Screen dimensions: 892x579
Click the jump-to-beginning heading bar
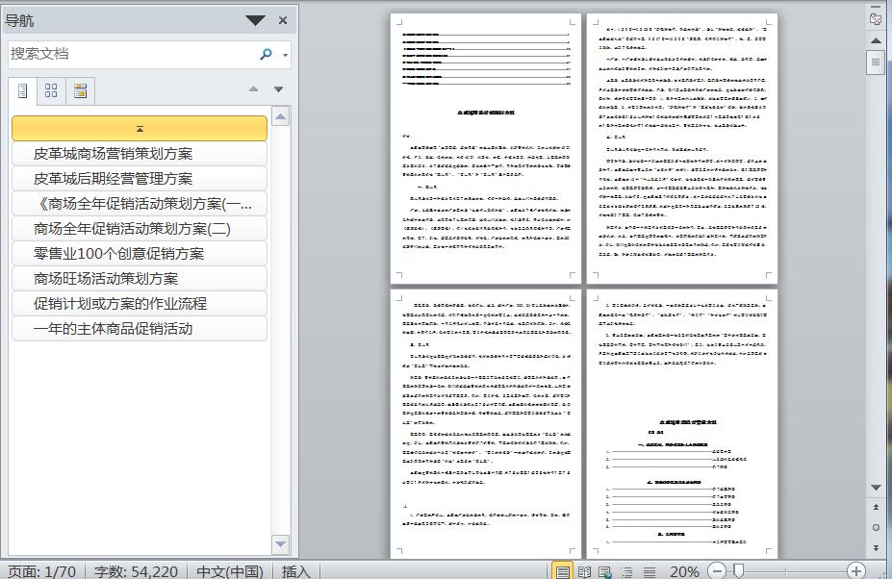pos(140,129)
